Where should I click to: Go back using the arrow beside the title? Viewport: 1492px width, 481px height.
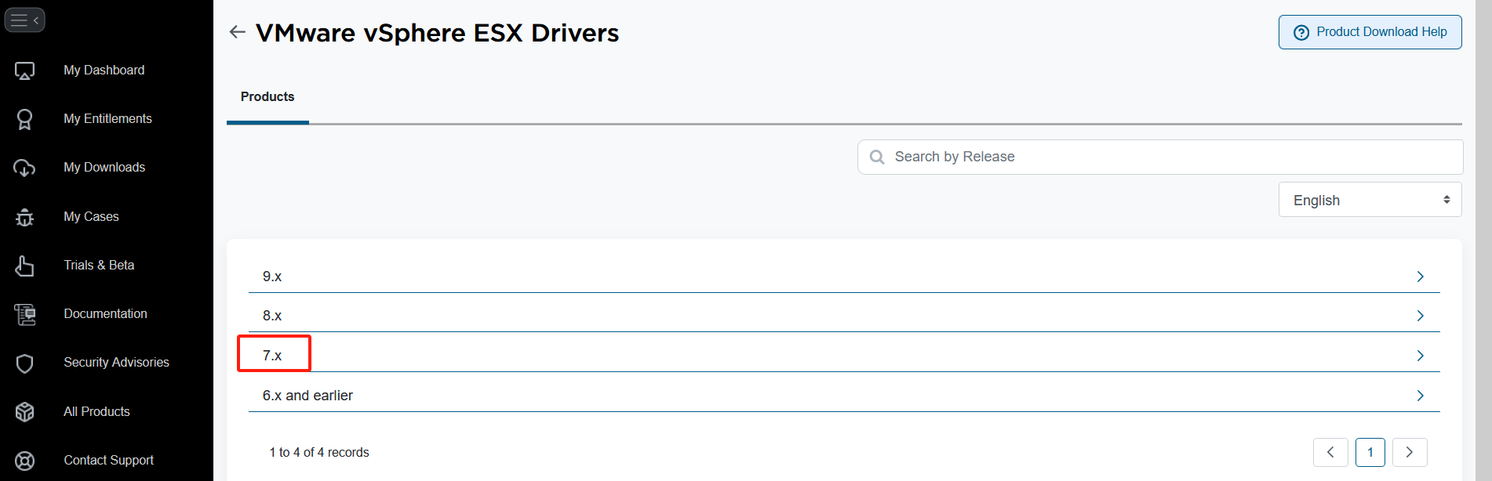pos(238,32)
